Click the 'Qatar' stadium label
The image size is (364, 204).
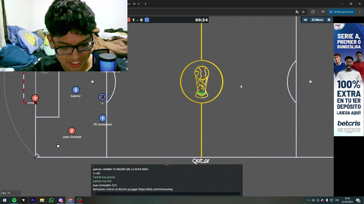[x=201, y=161]
